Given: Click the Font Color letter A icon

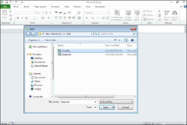Looking at the screenshot, I should [48, 18].
